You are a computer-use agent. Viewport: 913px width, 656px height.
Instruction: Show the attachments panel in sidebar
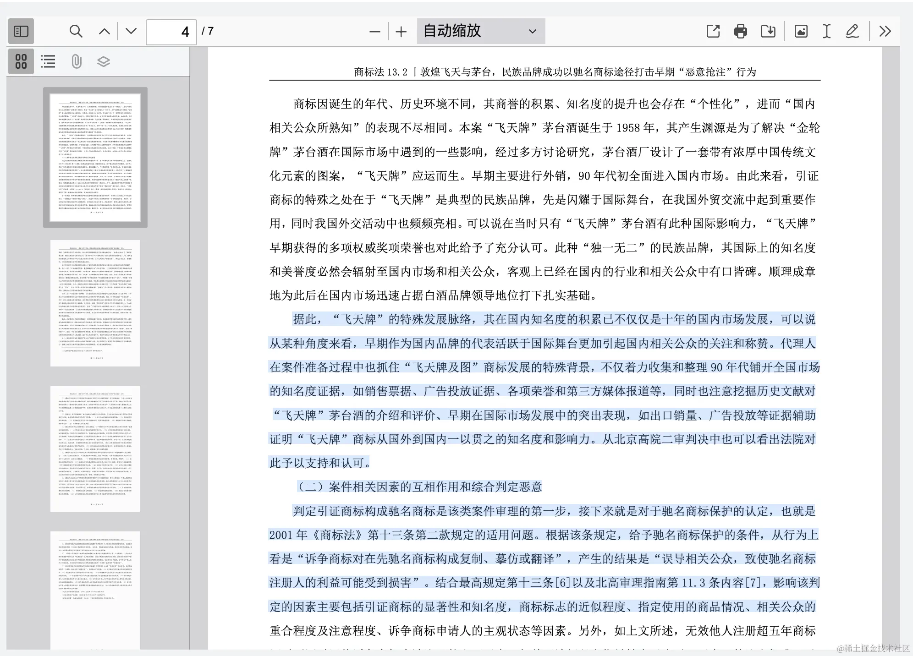pos(76,61)
